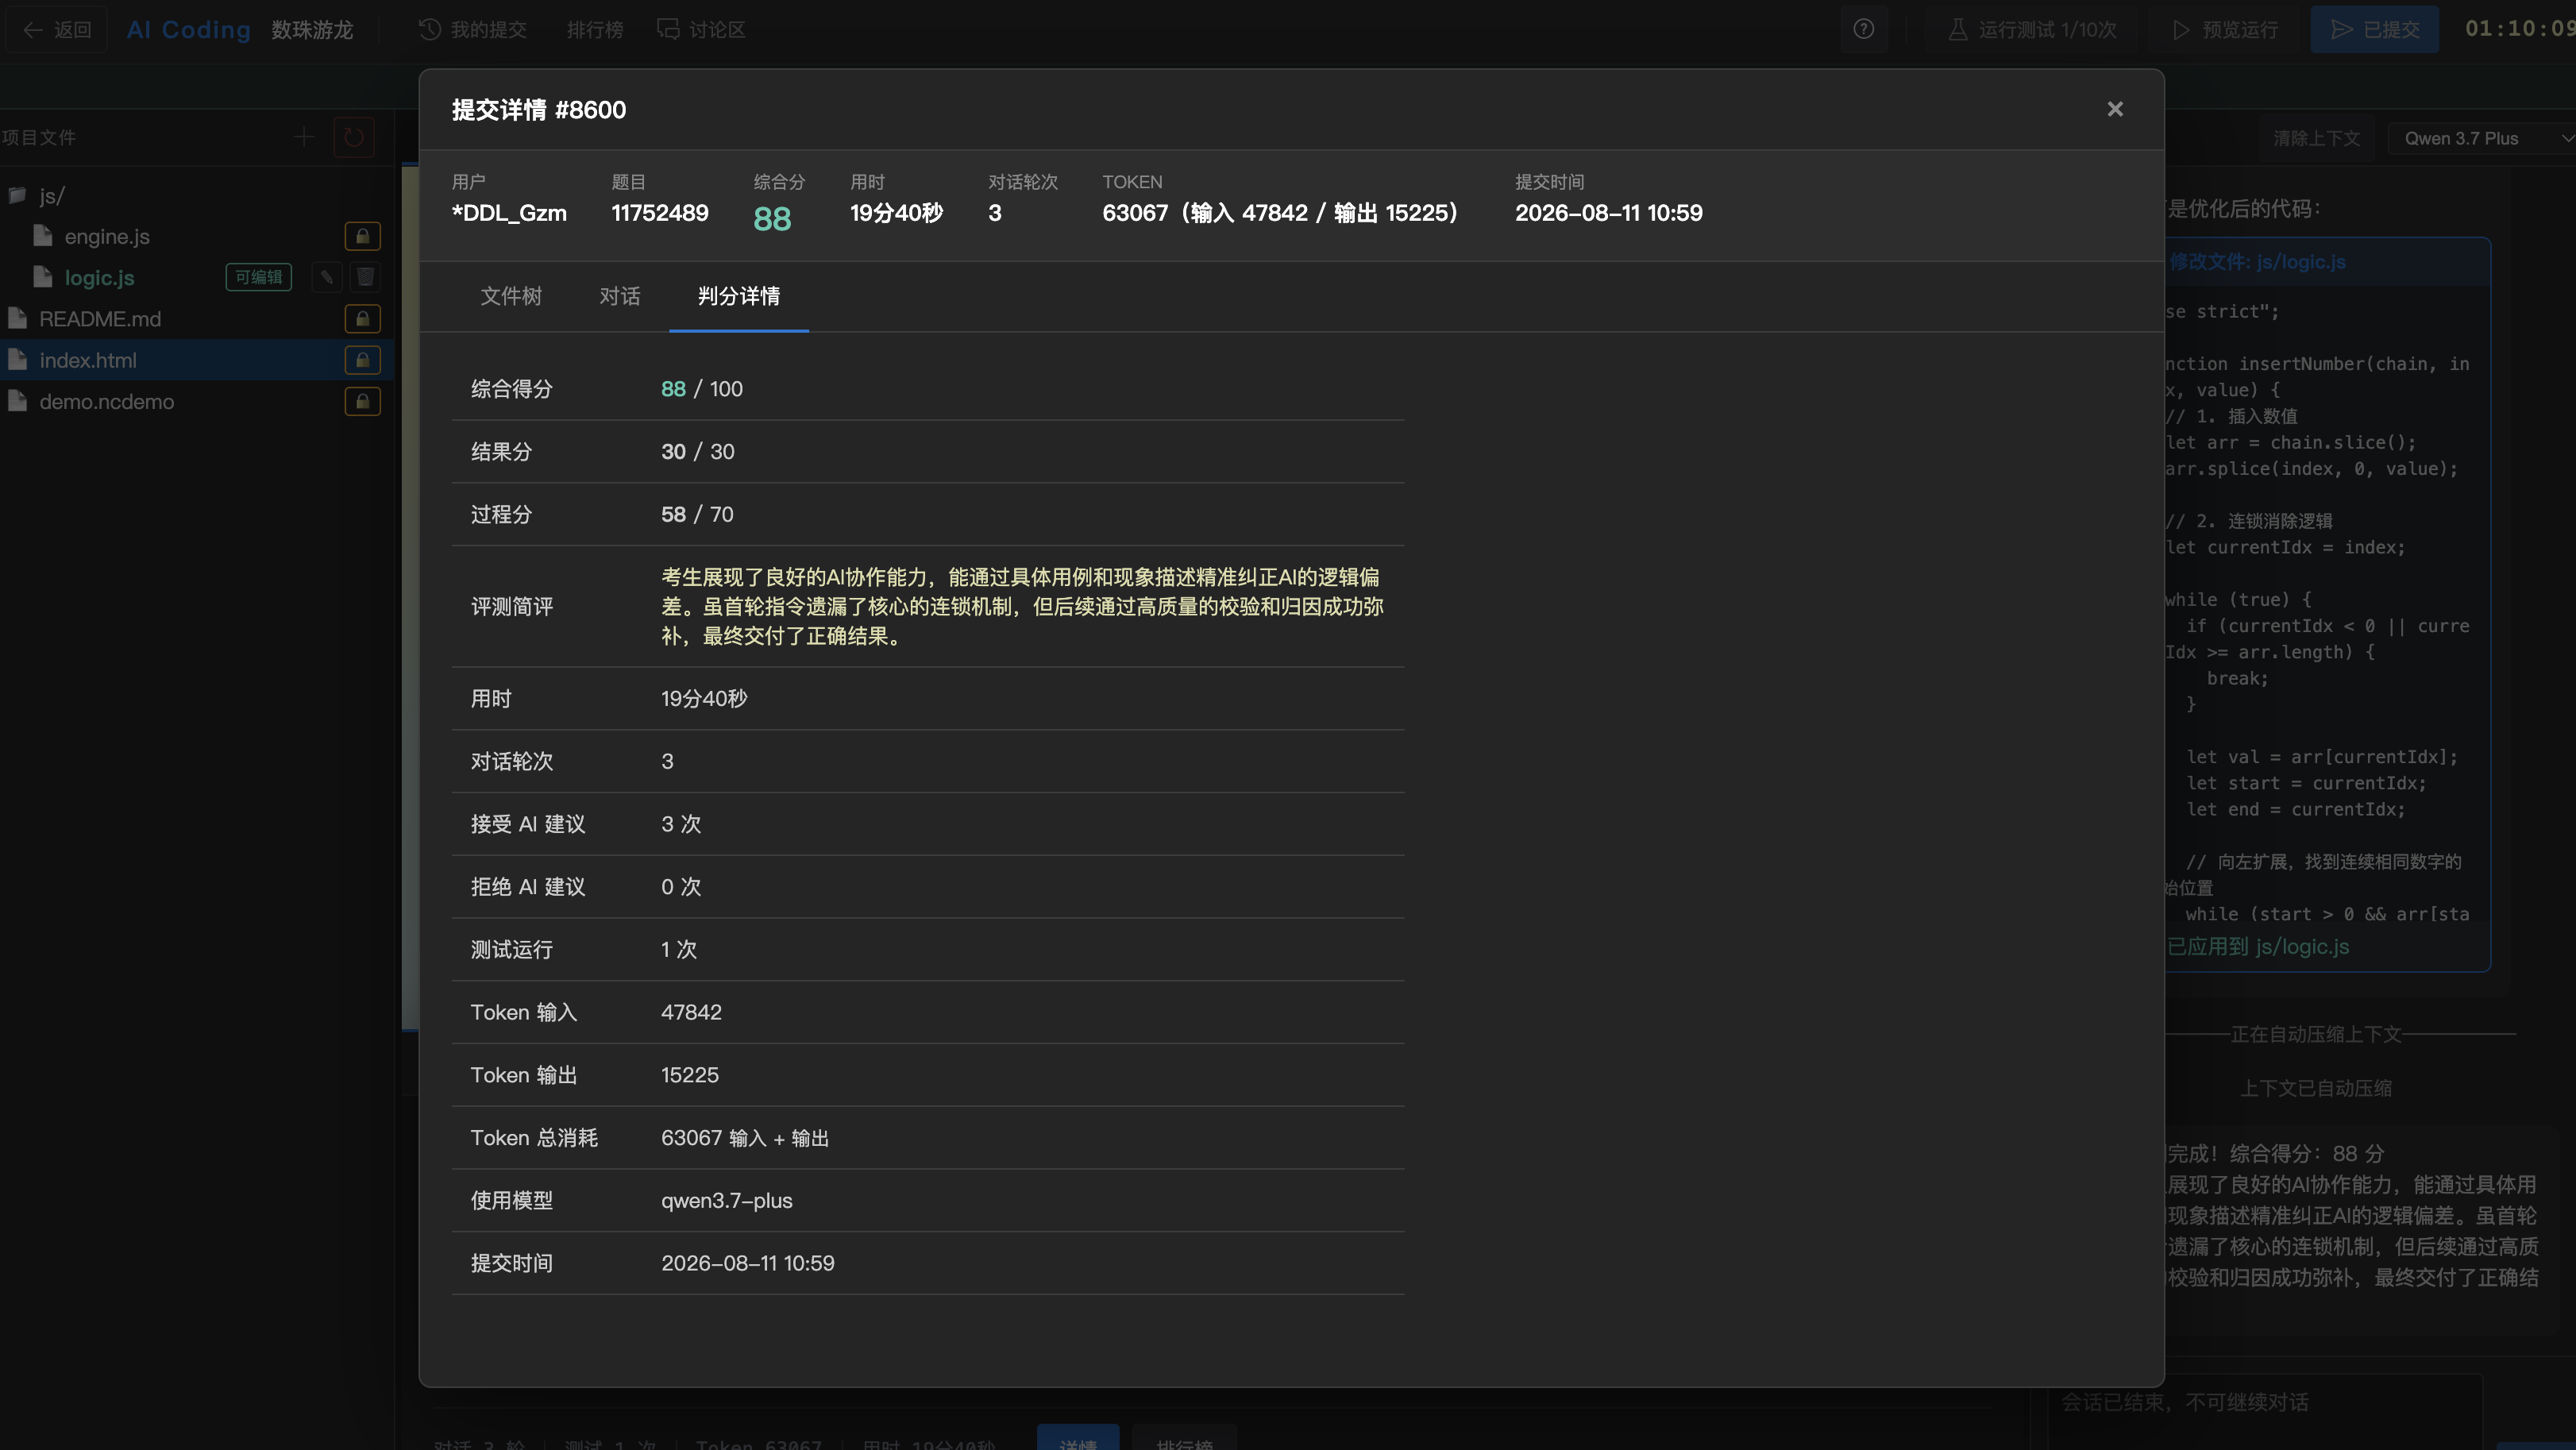
Task: Click the rename pencil icon for logic.js
Action: coord(327,277)
